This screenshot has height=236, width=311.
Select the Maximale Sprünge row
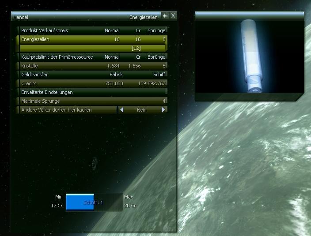[93, 101]
